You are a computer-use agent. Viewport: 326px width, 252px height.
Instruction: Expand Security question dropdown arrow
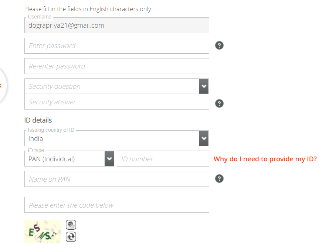click(204, 86)
